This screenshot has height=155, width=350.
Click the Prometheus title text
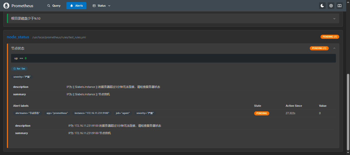point(22,6)
